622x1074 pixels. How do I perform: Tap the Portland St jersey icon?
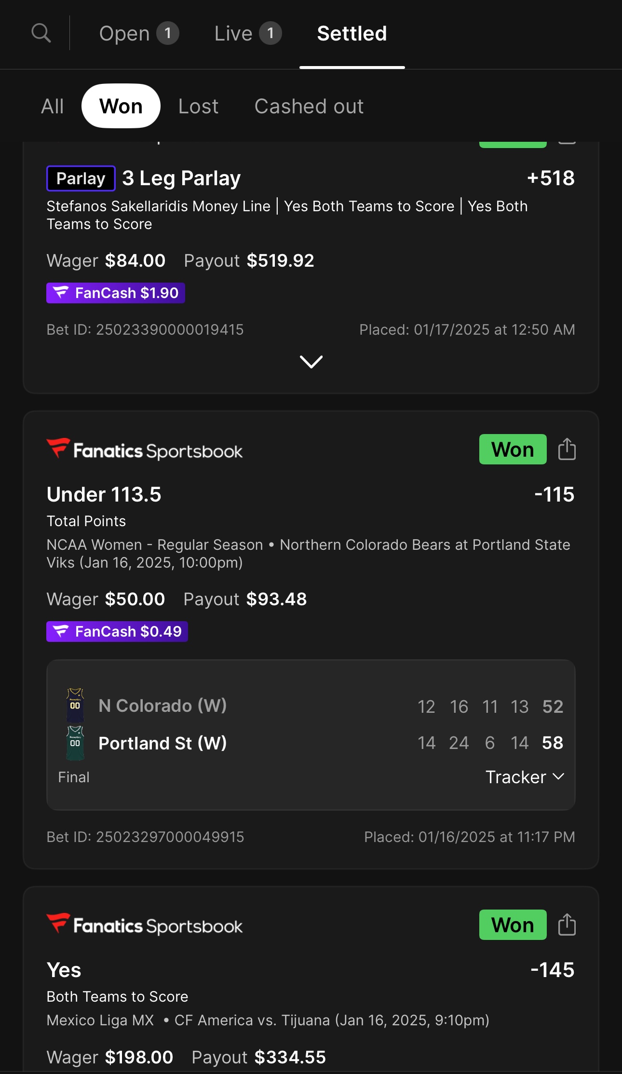pos(75,743)
